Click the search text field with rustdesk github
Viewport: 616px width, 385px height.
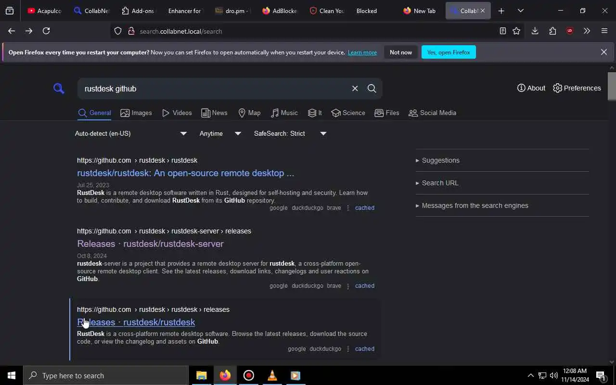pos(215,89)
